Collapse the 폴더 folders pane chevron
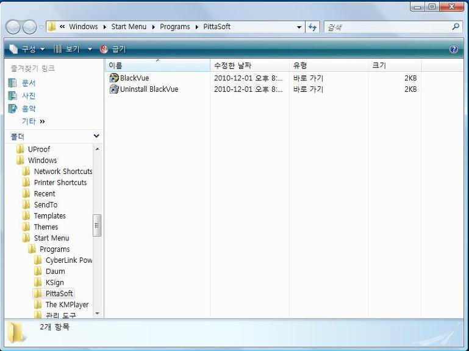469x351 pixels. click(96, 136)
